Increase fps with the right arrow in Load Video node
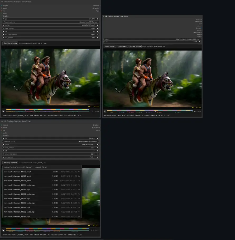 coord(200,42)
